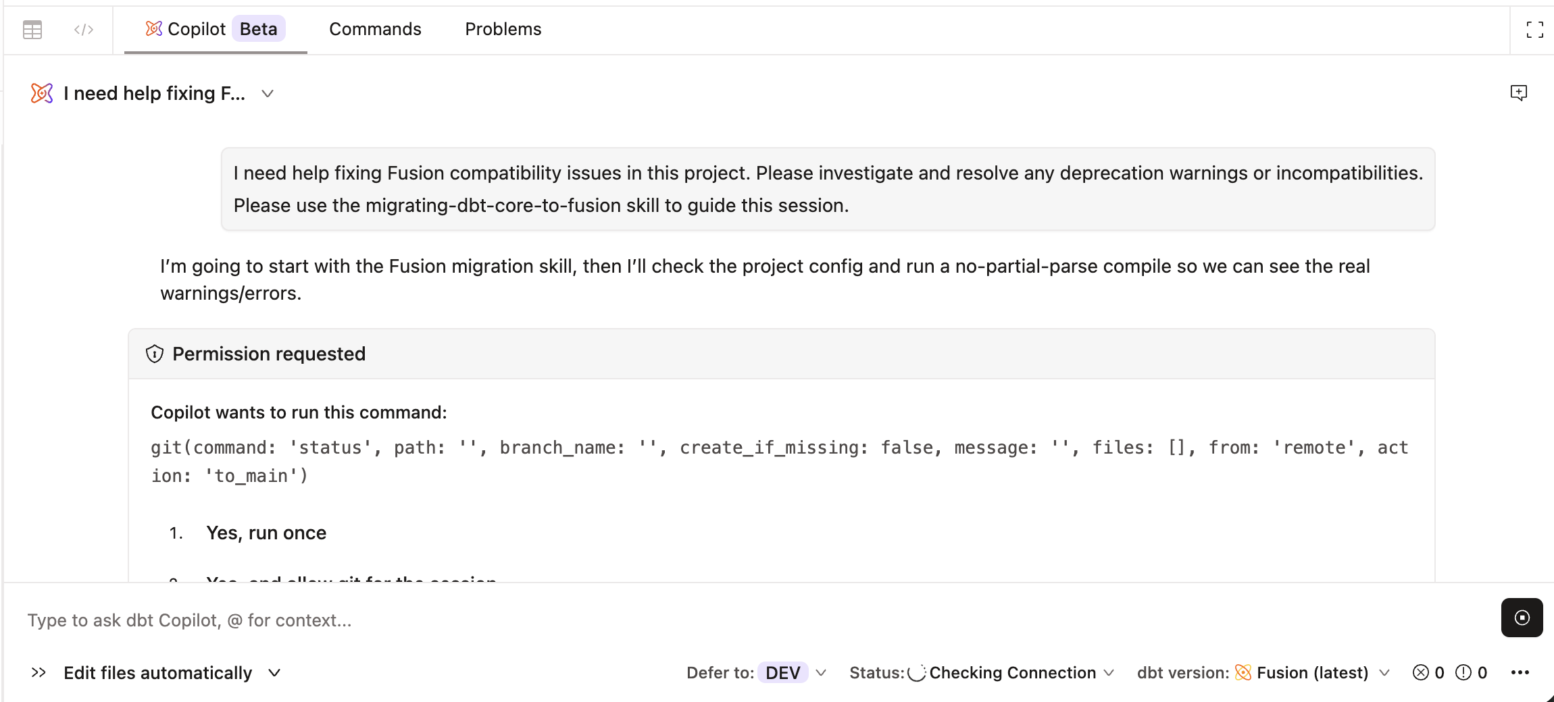Click the shield icon in permission header
This screenshot has height=702, width=1554.
coord(155,354)
